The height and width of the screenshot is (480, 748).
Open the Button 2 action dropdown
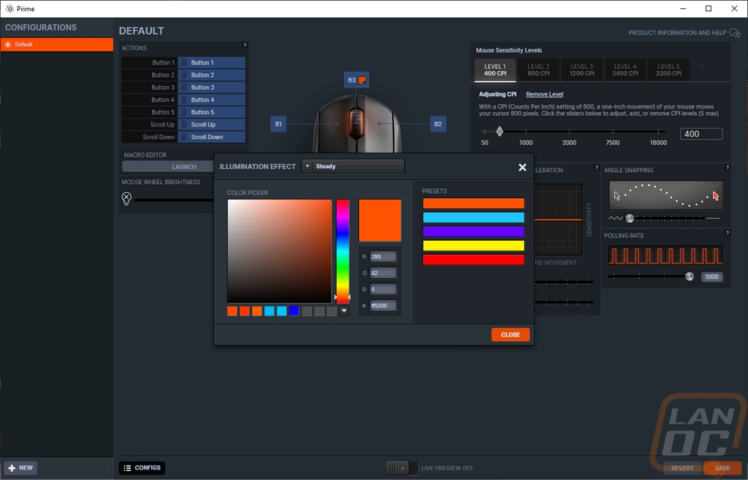(212, 75)
